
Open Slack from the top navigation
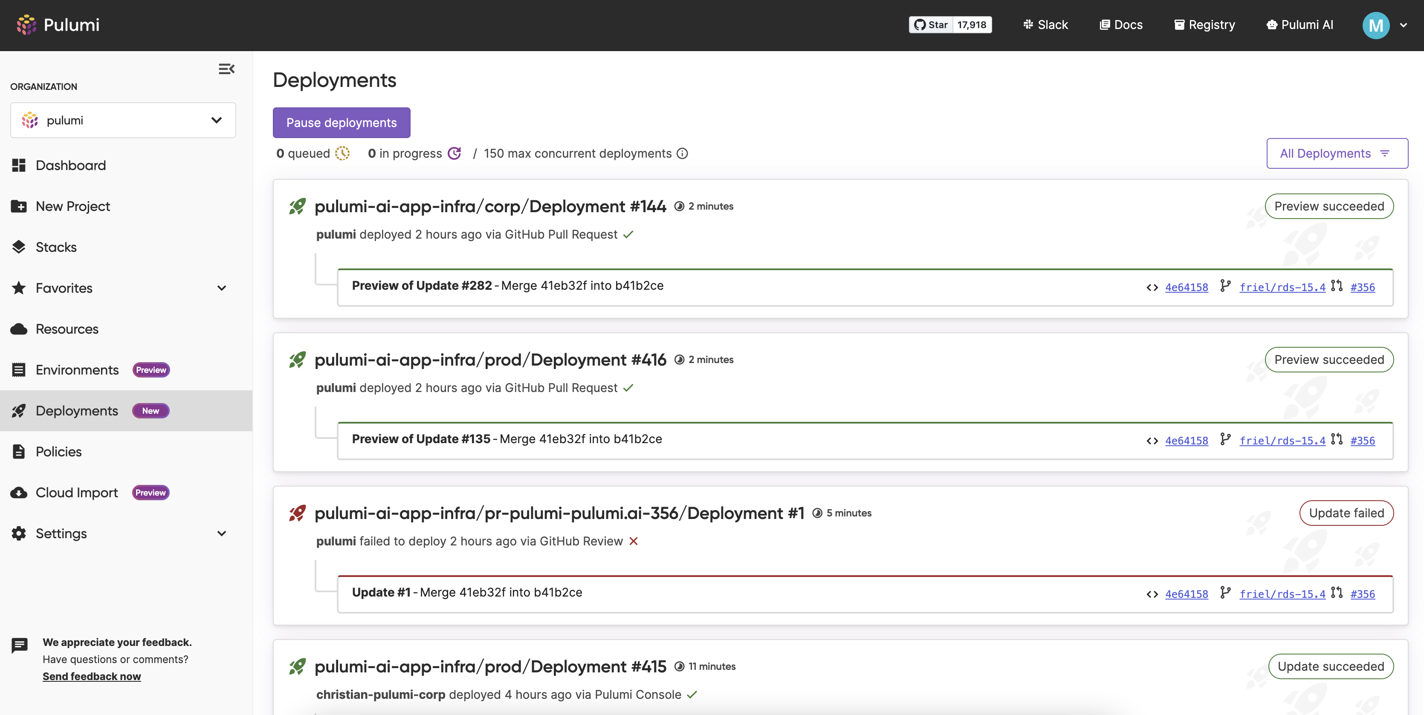tap(1045, 25)
